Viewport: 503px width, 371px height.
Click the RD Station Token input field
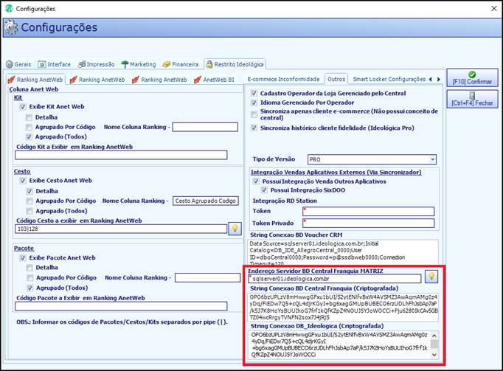click(368, 211)
